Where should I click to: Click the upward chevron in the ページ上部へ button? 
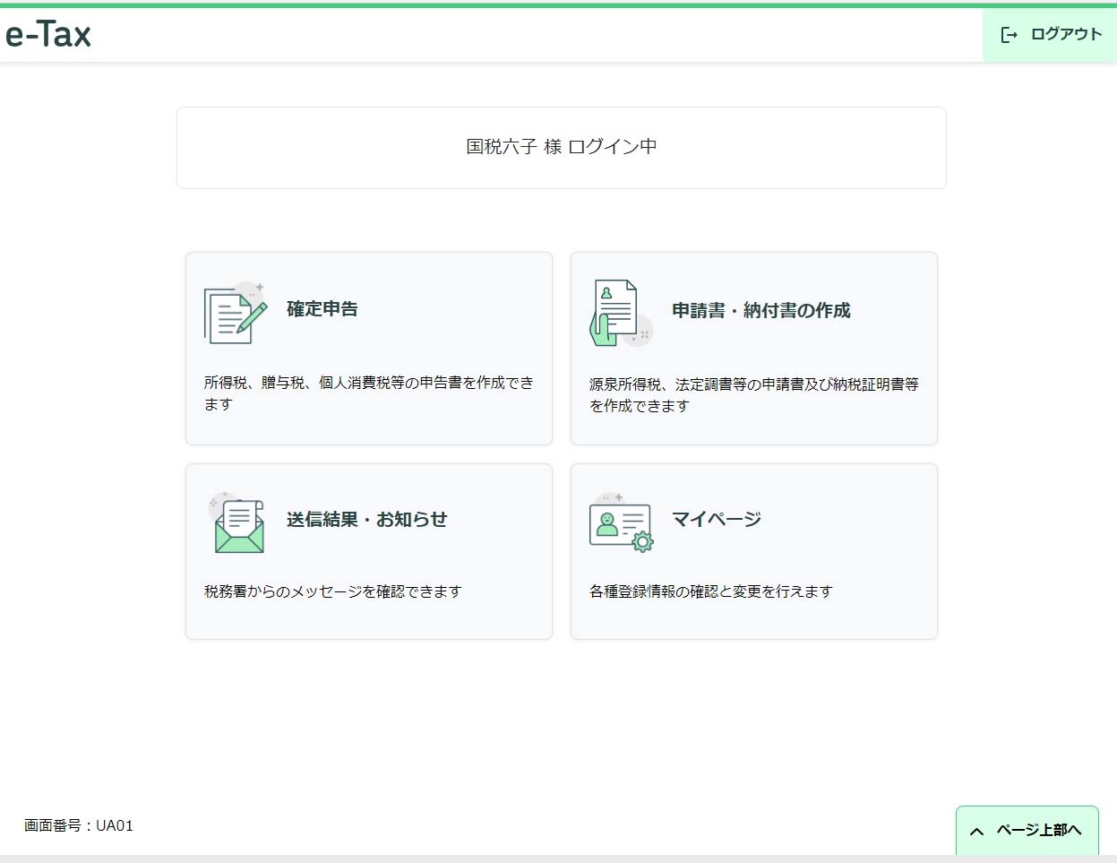977,832
